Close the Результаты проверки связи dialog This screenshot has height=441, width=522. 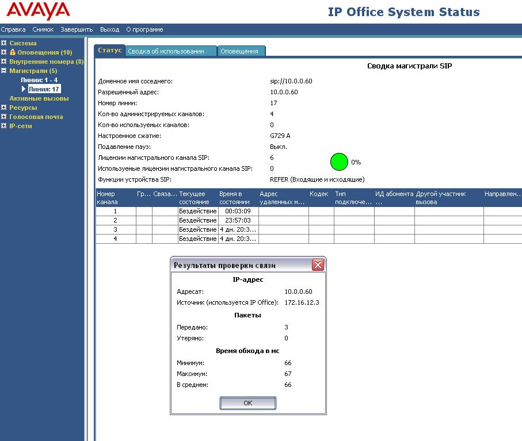click(x=318, y=264)
